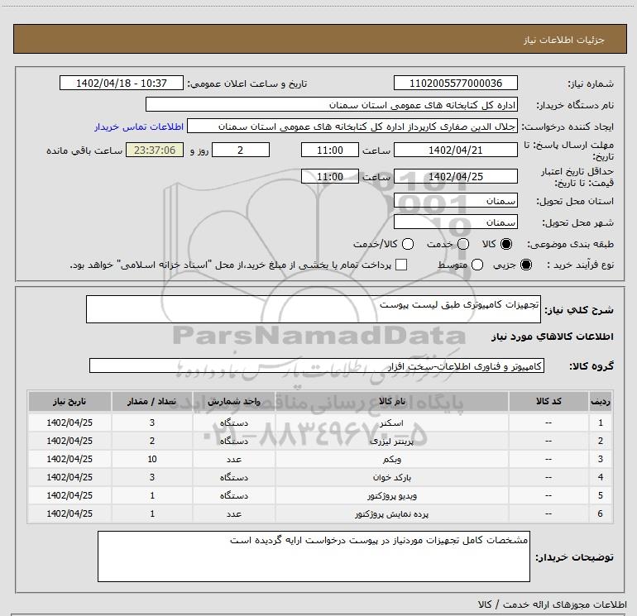Click the تعداد / مقدار column header
The image size is (637, 616).
click(x=152, y=401)
